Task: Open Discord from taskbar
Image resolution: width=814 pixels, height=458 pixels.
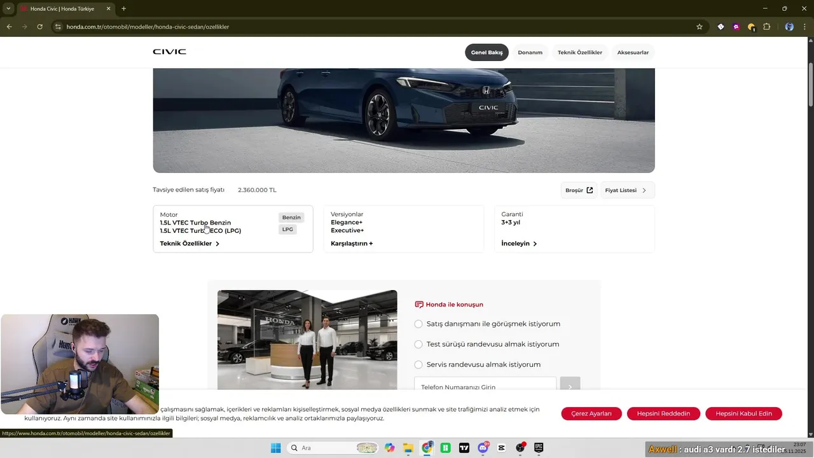Action: click(x=483, y=448)
